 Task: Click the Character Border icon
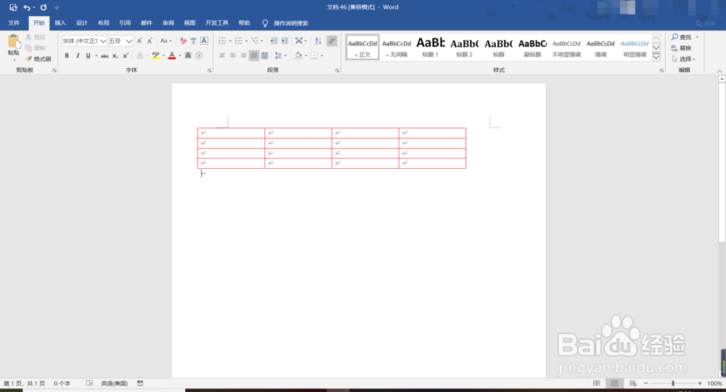point(204,41)
